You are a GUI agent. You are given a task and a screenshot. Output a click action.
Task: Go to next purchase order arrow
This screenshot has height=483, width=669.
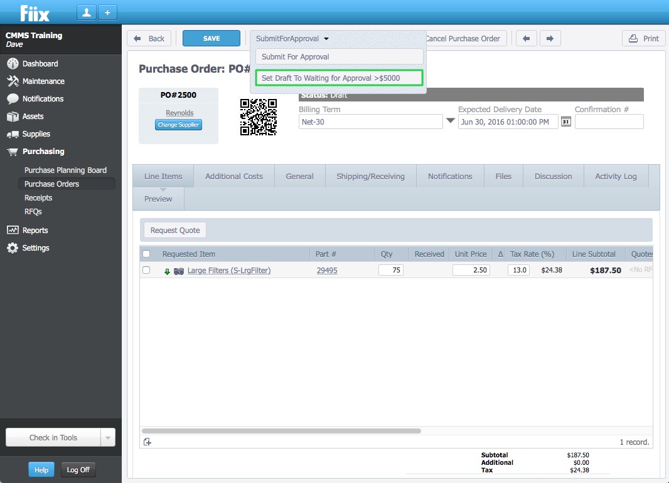pyautogui.click(x=550, y=38)
